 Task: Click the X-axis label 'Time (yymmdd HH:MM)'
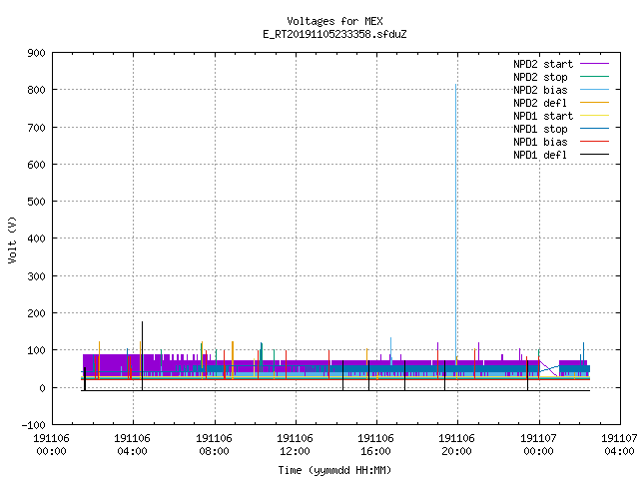click(x=334, y=470)
